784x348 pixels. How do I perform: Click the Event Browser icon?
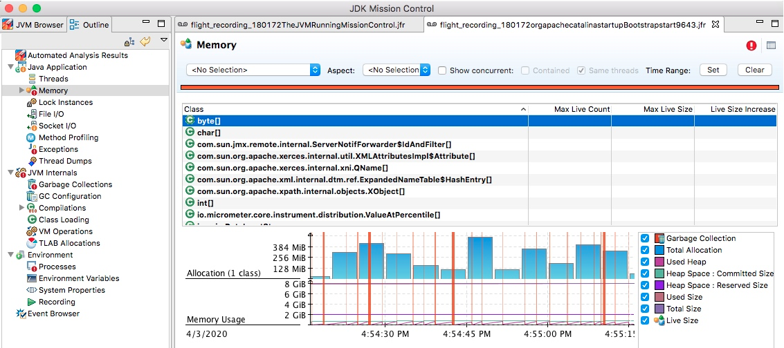[21, 313]
